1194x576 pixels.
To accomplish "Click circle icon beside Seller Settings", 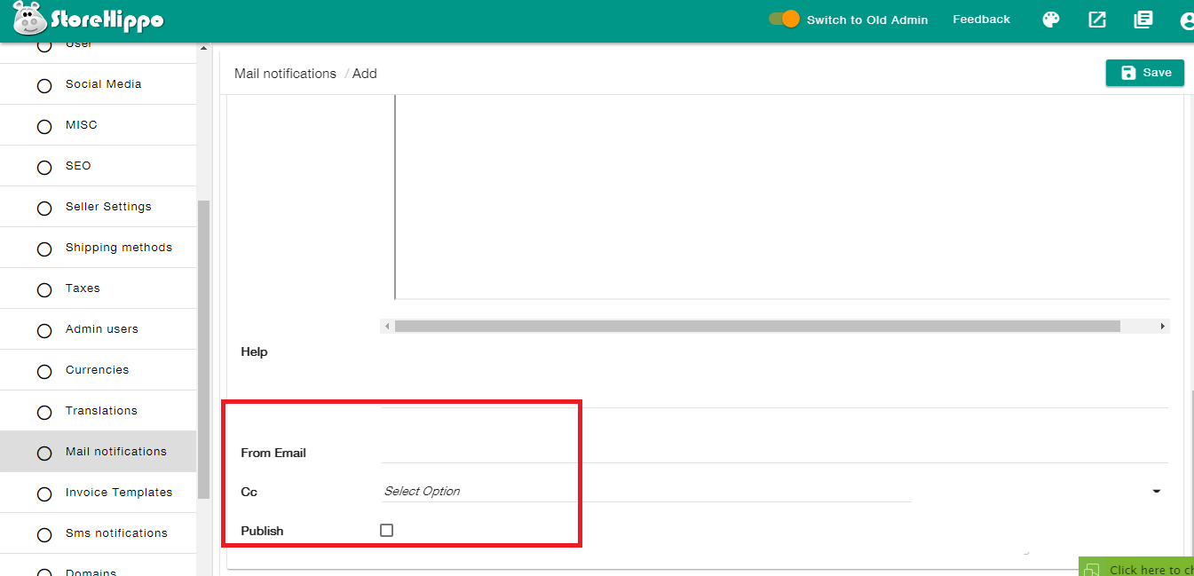I will tap(44, 209).
